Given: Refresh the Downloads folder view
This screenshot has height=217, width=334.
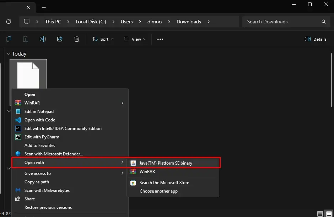Looking at the screenshot, I should pyautogui.click(x=9, y=21).
